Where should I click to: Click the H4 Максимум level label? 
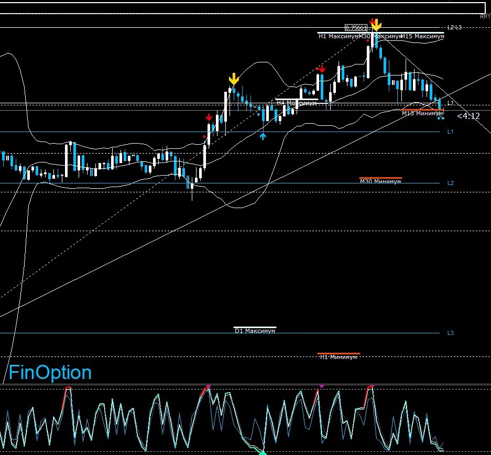click(x=297, y=103)
